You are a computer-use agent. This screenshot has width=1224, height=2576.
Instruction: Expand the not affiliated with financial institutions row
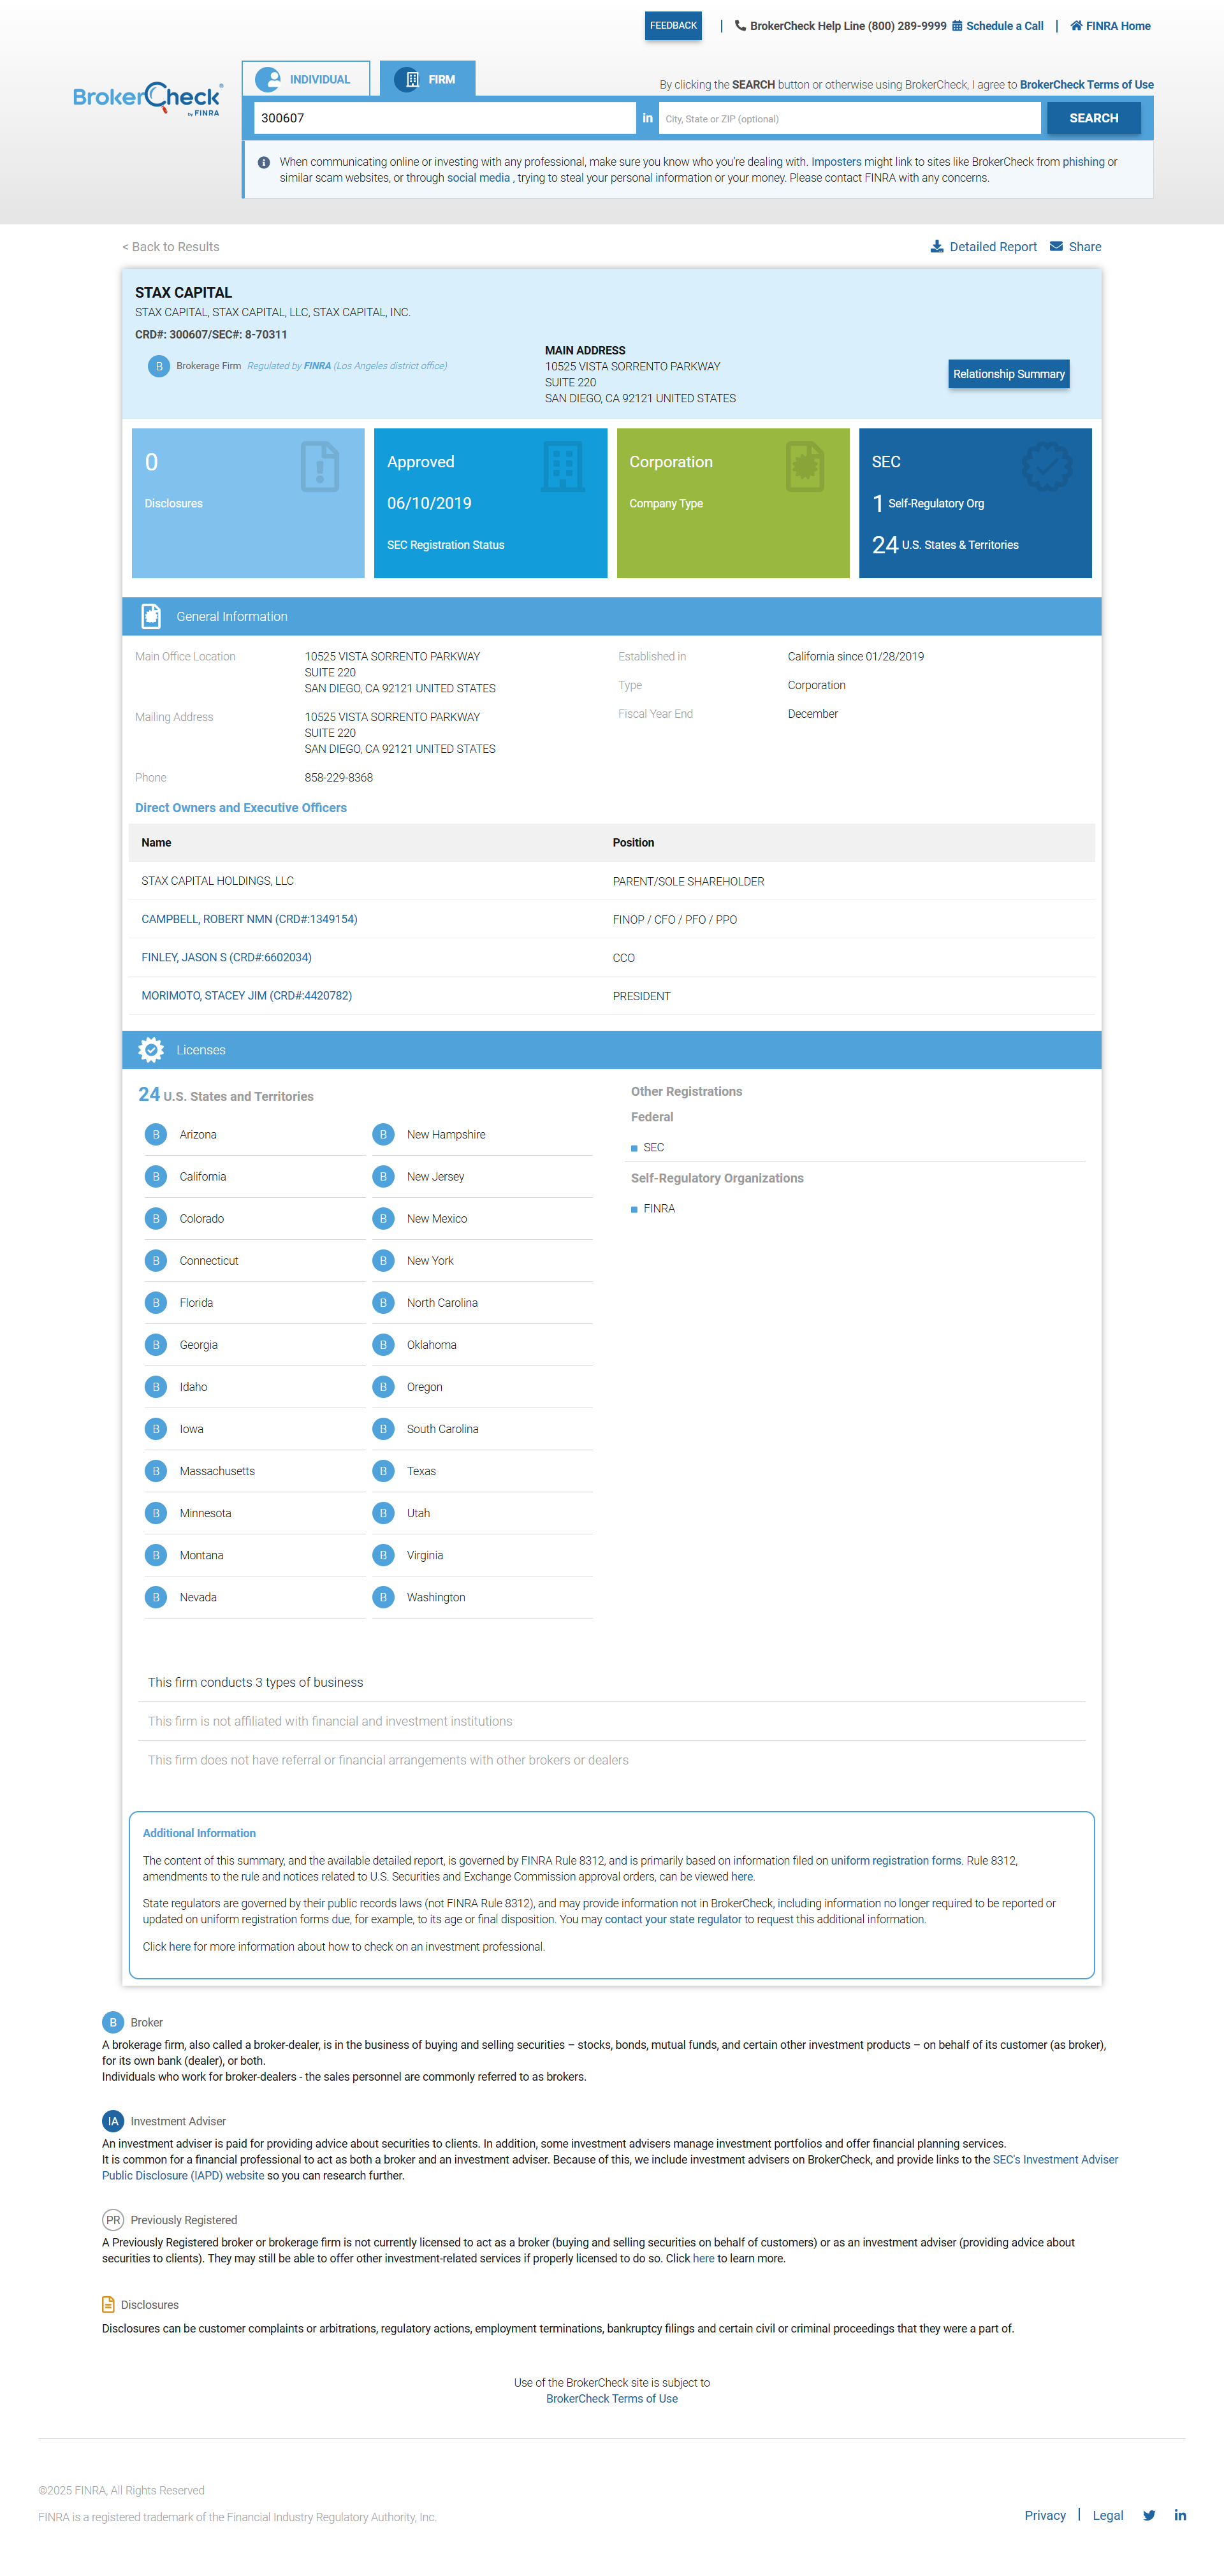pyautogui.click(x=612, y=1721)
